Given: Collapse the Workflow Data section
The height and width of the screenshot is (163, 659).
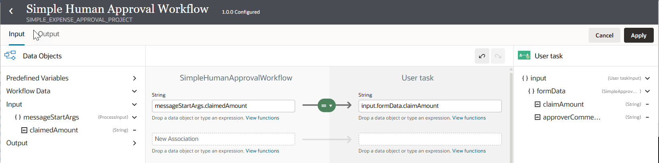Looking at the screenshot, I should point(134,91).
